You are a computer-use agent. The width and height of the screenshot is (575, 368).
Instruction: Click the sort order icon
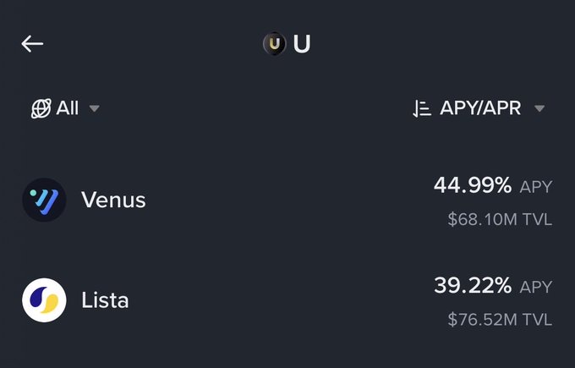[x=422, y=108]
